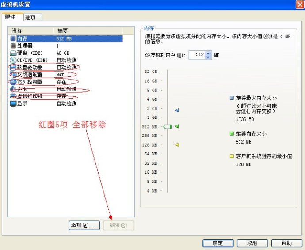
Task: Select the 虚拟打印机 device row
Action: pyautogui.click(x=66, y=96)
